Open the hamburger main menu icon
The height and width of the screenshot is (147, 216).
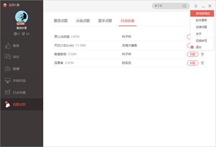pos(196,6)
